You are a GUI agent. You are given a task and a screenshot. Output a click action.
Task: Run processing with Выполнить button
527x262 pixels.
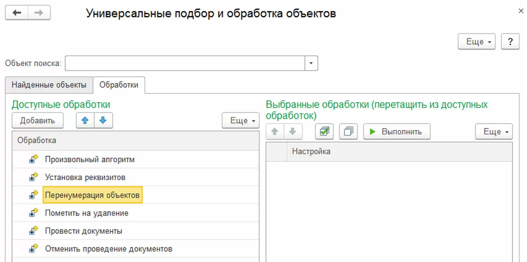[397, 132]
